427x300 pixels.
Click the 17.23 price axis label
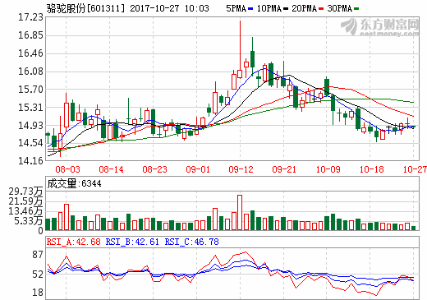coord(30,17)
